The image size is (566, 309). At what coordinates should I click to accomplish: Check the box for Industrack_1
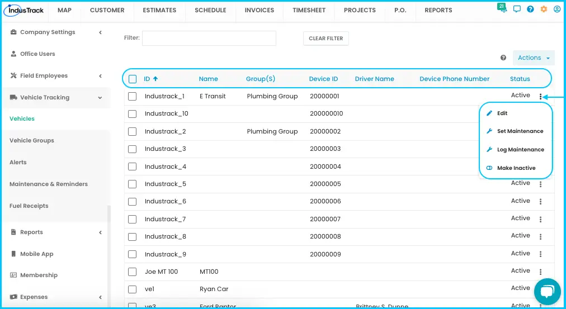[132, 96]
